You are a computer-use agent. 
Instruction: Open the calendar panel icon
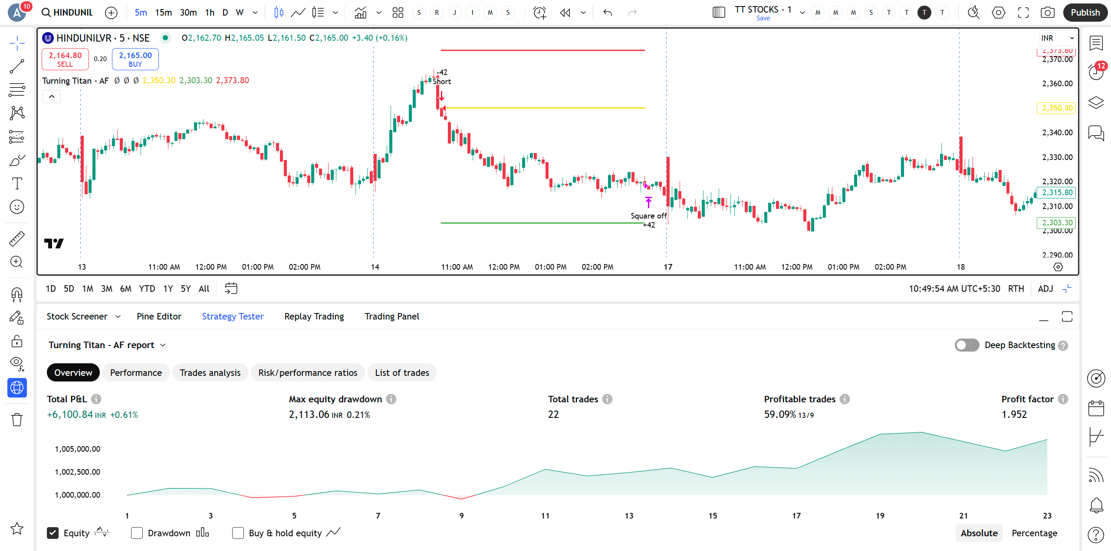click(1096, 408)
